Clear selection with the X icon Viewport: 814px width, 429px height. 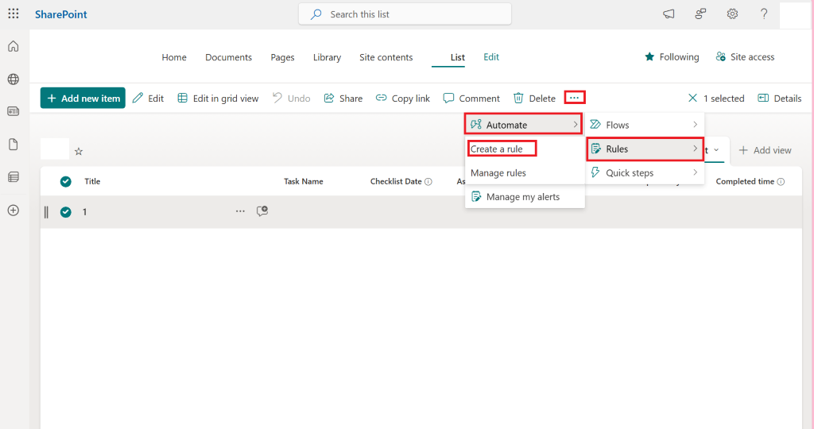pyautogui.click(x=692, y=98)
